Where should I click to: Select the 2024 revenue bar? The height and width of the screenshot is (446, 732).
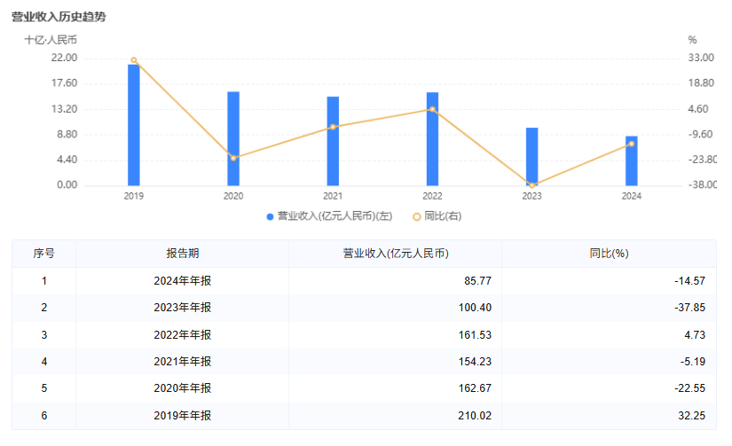click(x=632, y=161)
